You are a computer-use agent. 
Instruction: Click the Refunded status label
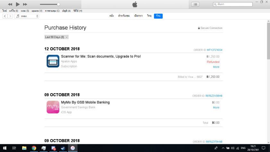pyautogui.click(x=213, y=62)
